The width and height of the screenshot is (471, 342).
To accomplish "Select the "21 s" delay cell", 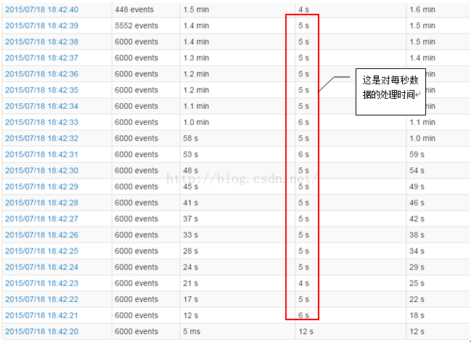I will pyautogui.click(x=191, y=283).
